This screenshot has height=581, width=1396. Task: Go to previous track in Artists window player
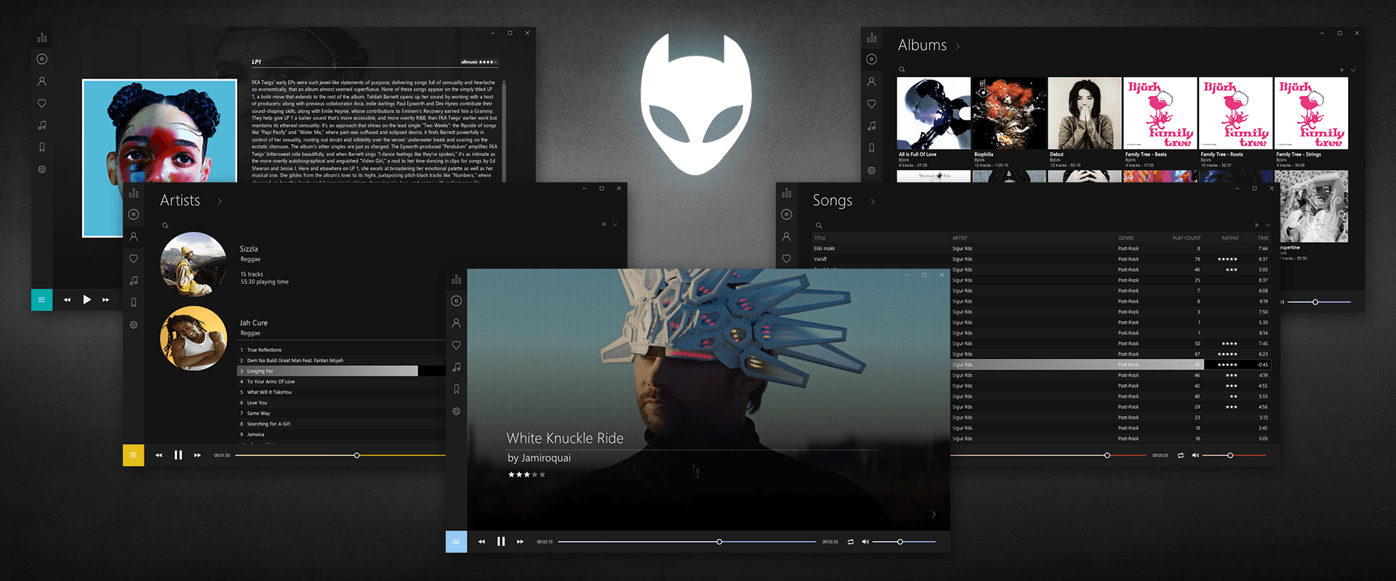tap(159, 455)
